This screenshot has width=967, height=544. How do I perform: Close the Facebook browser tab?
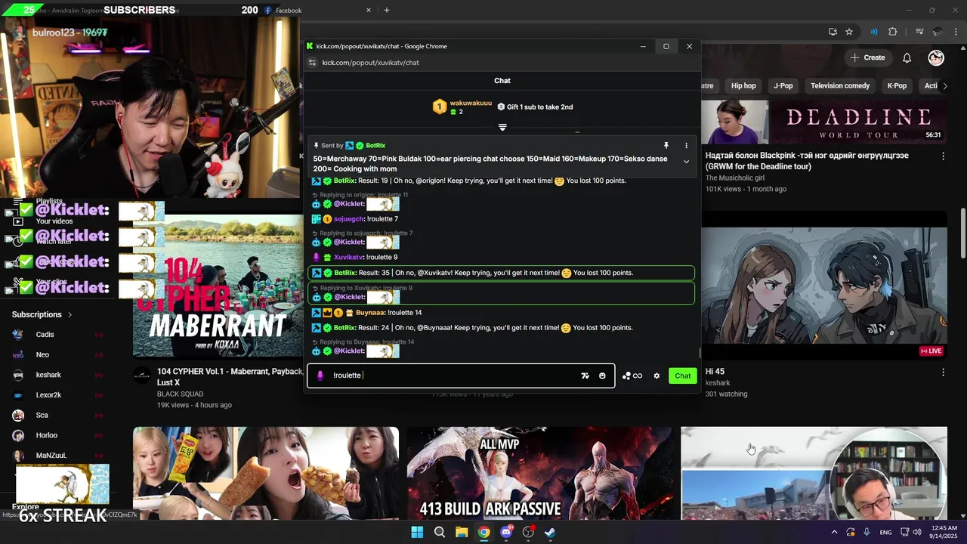click(369, 10)
